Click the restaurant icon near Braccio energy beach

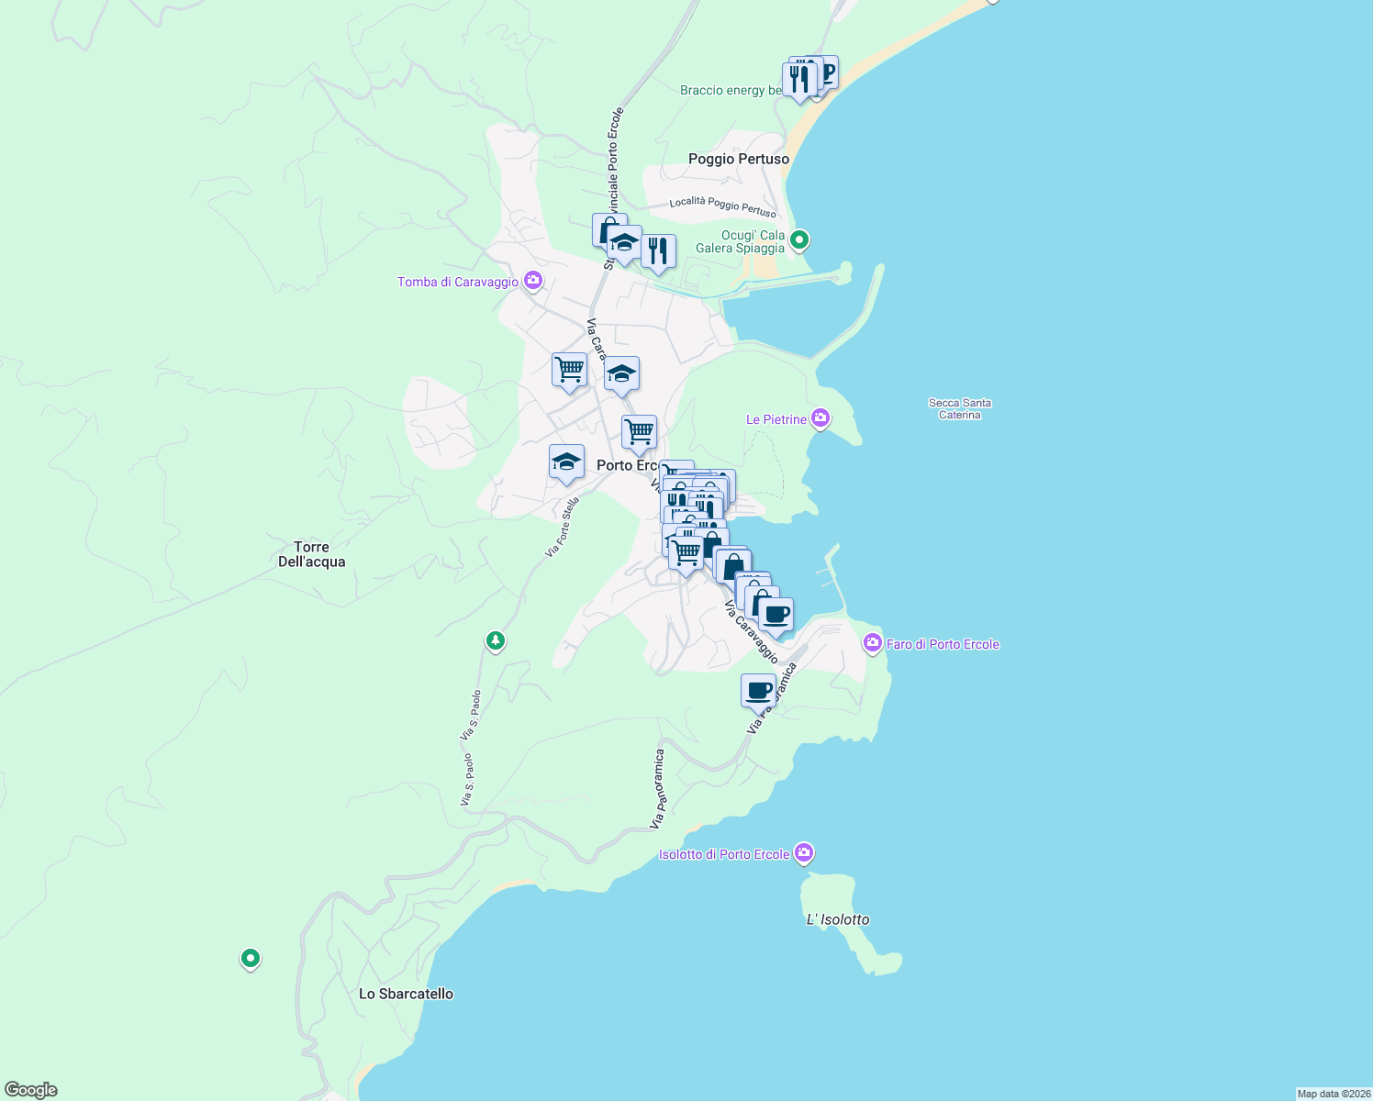point(798,78)
